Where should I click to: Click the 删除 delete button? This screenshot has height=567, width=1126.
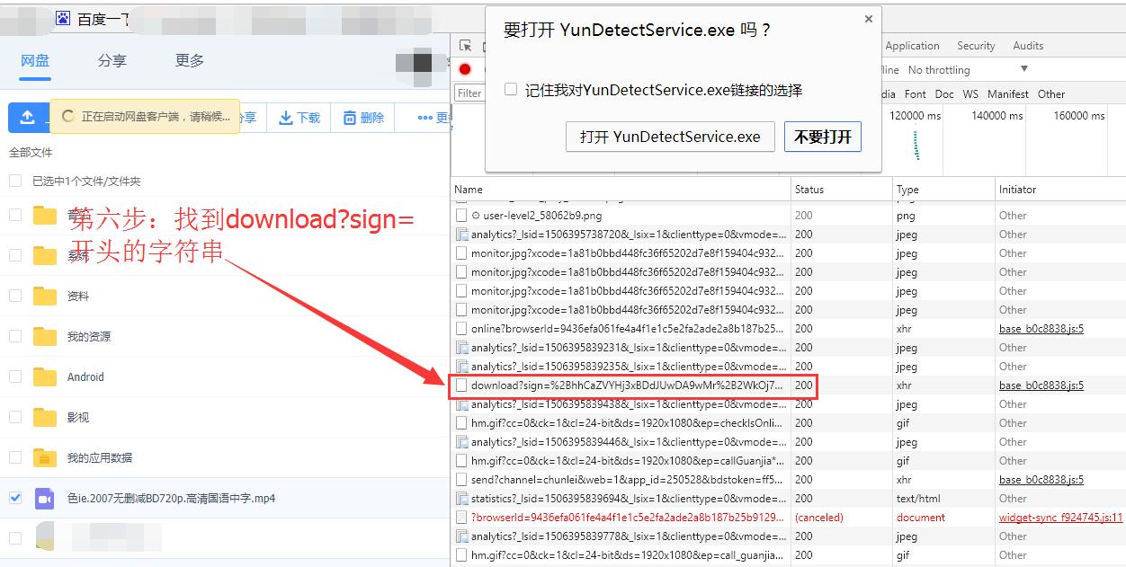(x=362, y=118)
